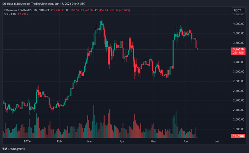Click the 4,000.00 price scale level

239,24
